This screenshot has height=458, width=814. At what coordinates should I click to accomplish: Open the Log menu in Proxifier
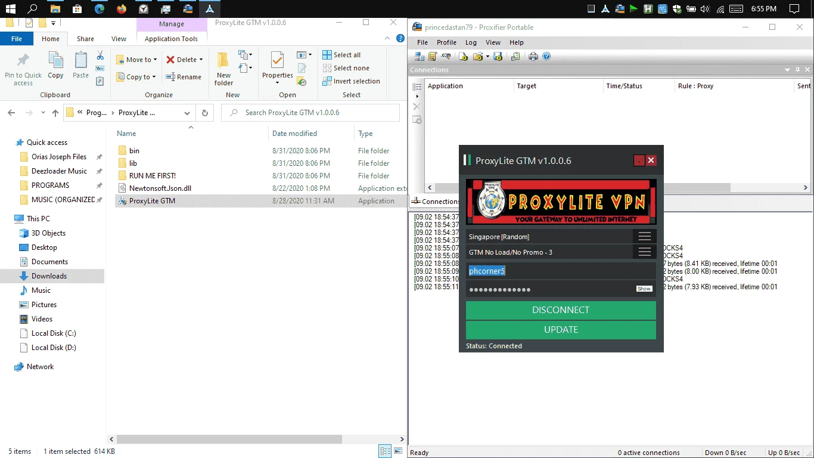(471, 42)
